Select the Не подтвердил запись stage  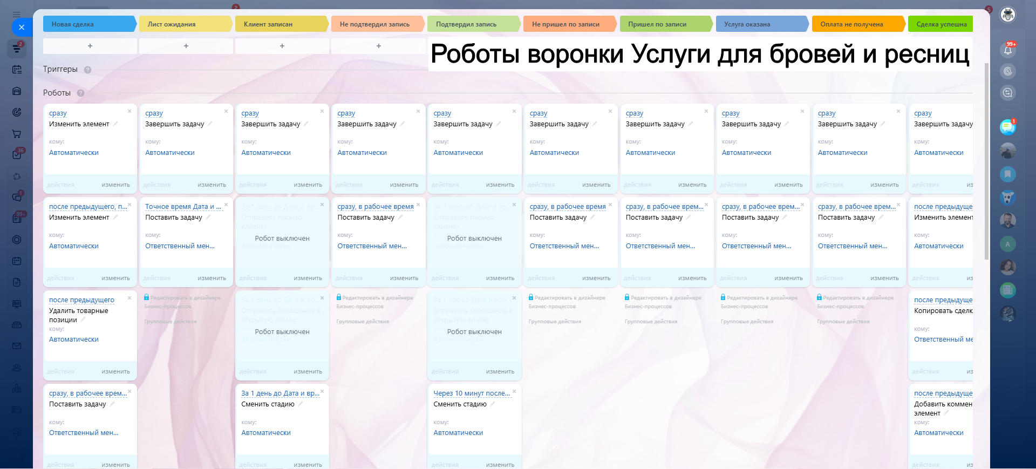pyautogui.click(x=377, y=24)
